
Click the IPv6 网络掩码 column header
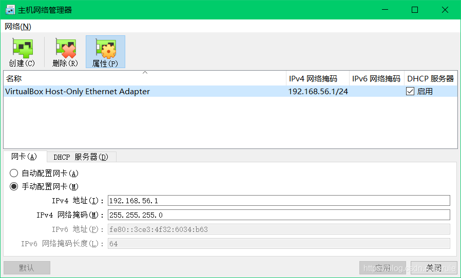pyautogui.click(x=377, y=78)
